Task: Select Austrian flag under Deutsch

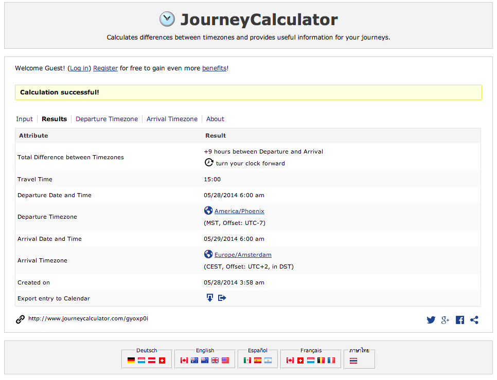Action: click(x=152, y=360)
